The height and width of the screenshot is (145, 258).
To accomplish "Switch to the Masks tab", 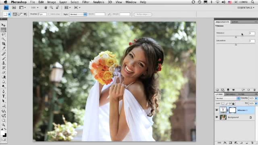I will coord(235,22).
